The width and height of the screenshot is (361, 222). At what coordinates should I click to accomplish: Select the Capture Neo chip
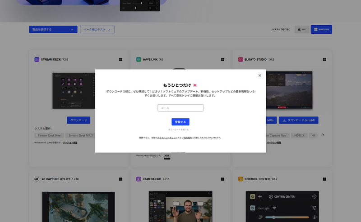[x=277, y=136]
